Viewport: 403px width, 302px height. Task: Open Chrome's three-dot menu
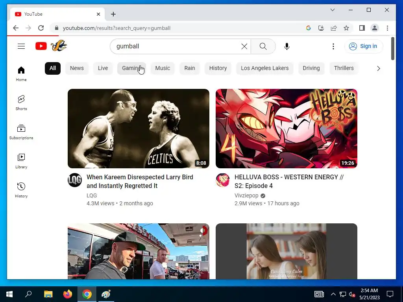[387, 28]
